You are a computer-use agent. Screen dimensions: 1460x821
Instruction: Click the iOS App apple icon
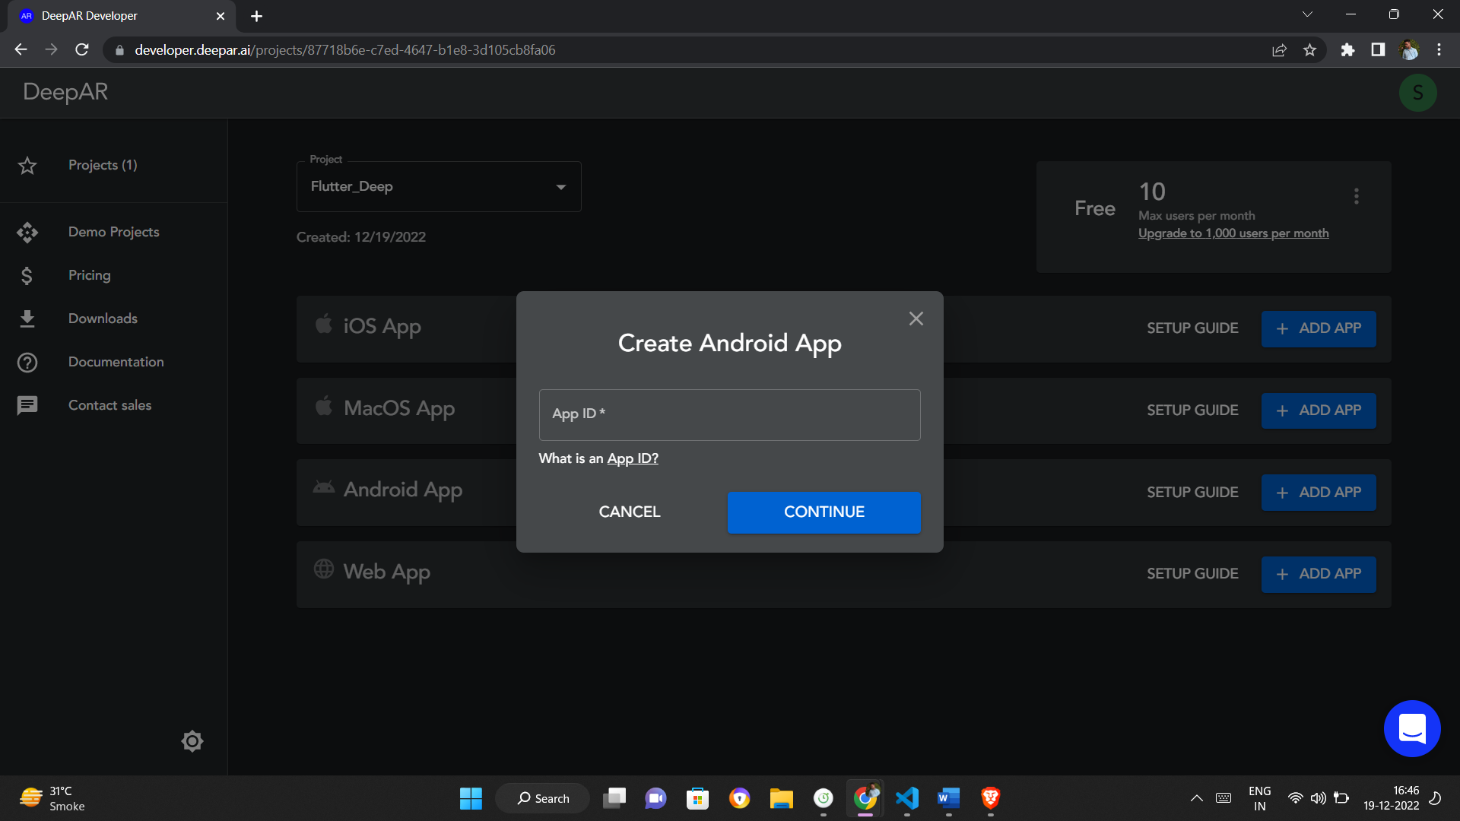324,324
